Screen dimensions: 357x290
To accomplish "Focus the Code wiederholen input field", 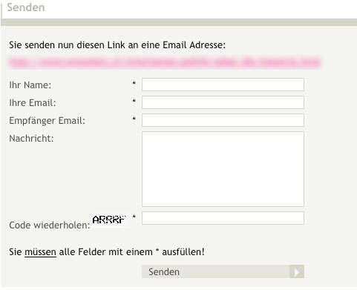I will pyautogui.click(x=223, y=218).
